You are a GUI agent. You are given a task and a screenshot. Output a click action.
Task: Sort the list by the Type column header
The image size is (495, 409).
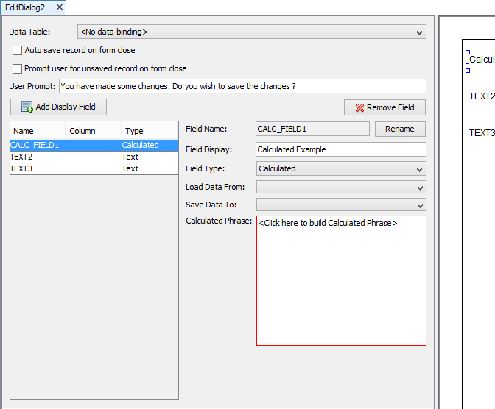point(149,131)
